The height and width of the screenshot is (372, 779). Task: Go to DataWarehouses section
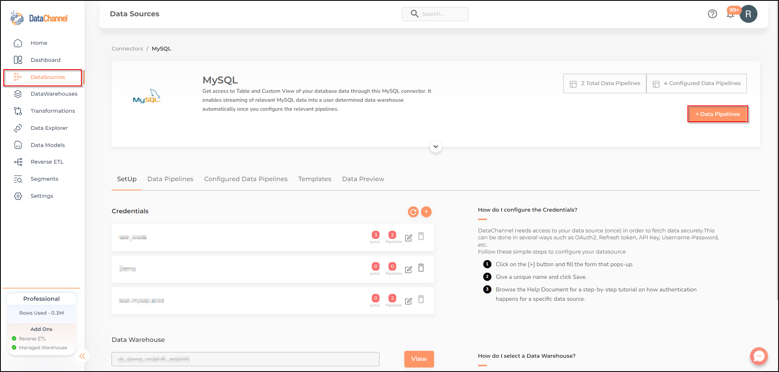click(54, 94)
